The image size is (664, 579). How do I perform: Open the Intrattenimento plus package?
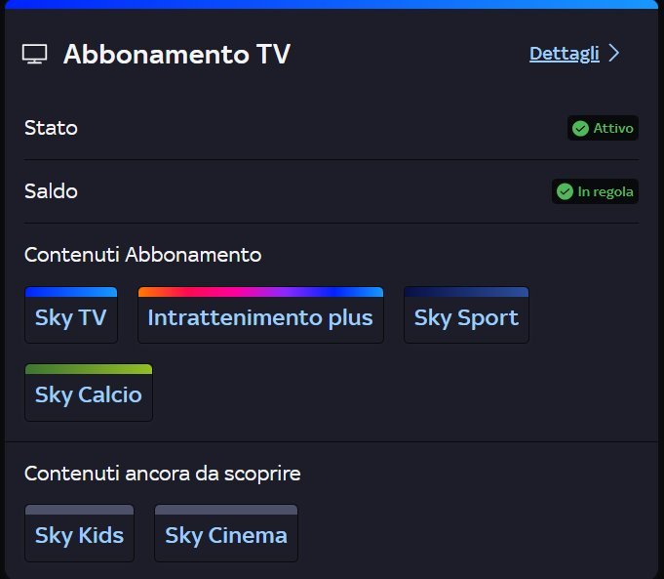(259, 318)
